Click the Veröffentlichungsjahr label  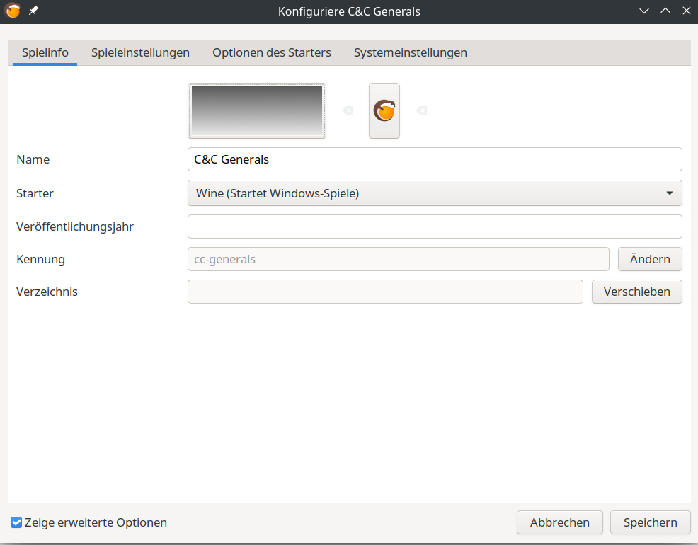pos(75,226)
